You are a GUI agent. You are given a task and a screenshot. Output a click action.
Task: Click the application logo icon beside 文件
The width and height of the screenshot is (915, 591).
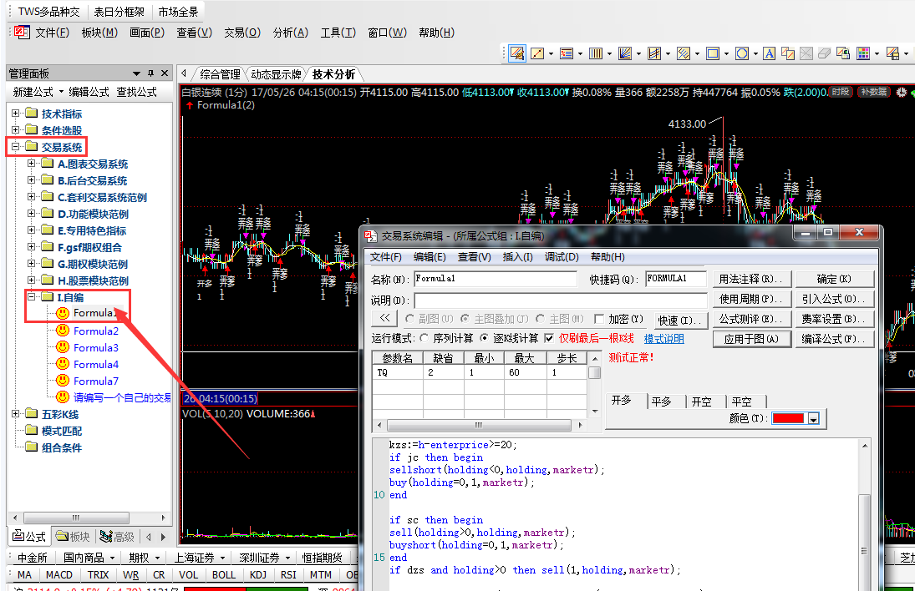[23, 32]
